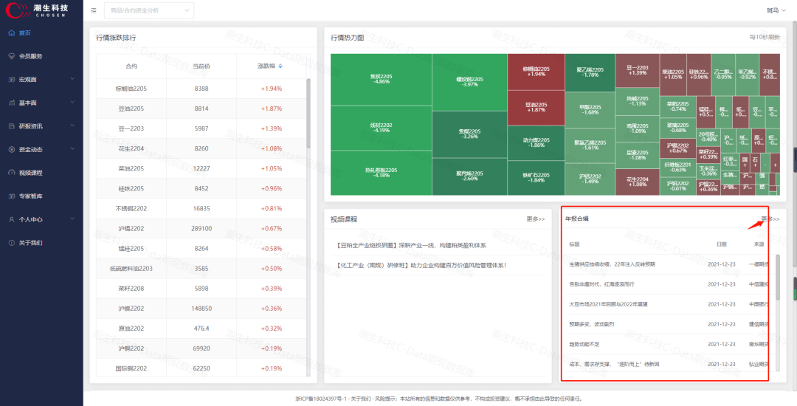Collapse the sidebar with the hamburger icon
Viewport: 797px width, 406px height.
(94, 10)
